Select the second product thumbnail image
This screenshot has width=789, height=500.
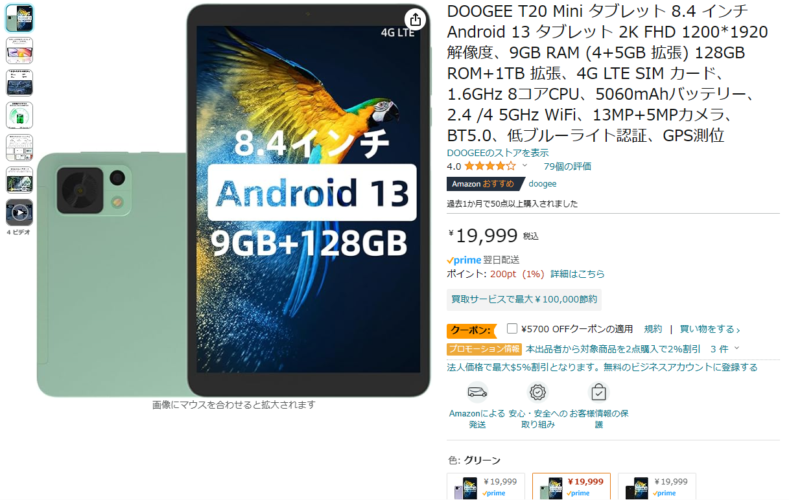[19, 51]
